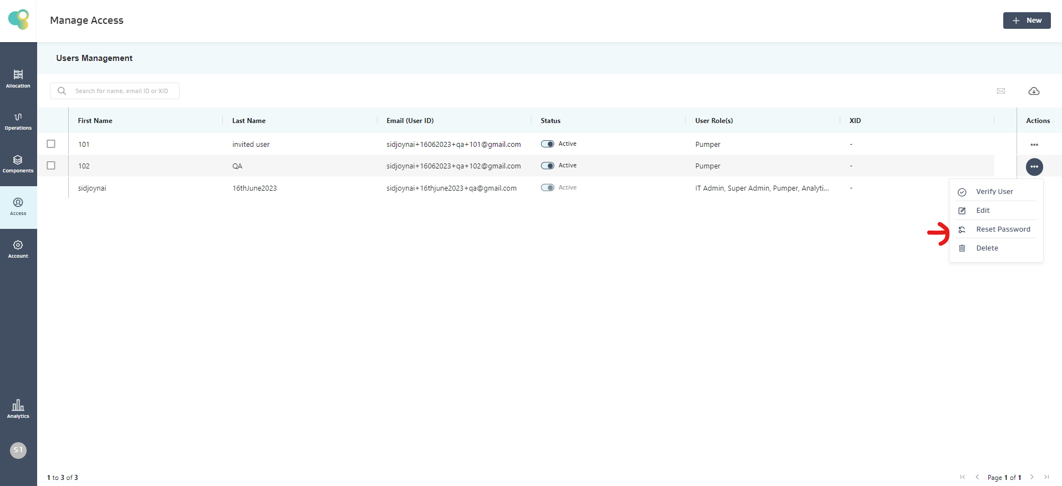The height and width of the screenshot is (486, 1062).
Task: Select Verify User menu option
Action: (994, 192)
